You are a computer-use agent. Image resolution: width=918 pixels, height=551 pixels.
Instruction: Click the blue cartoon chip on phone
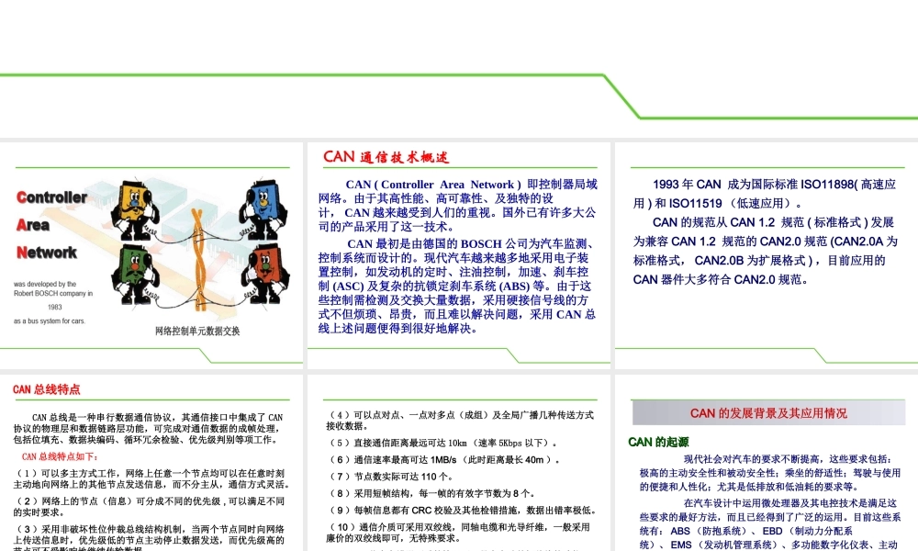[x=263, y=209]
